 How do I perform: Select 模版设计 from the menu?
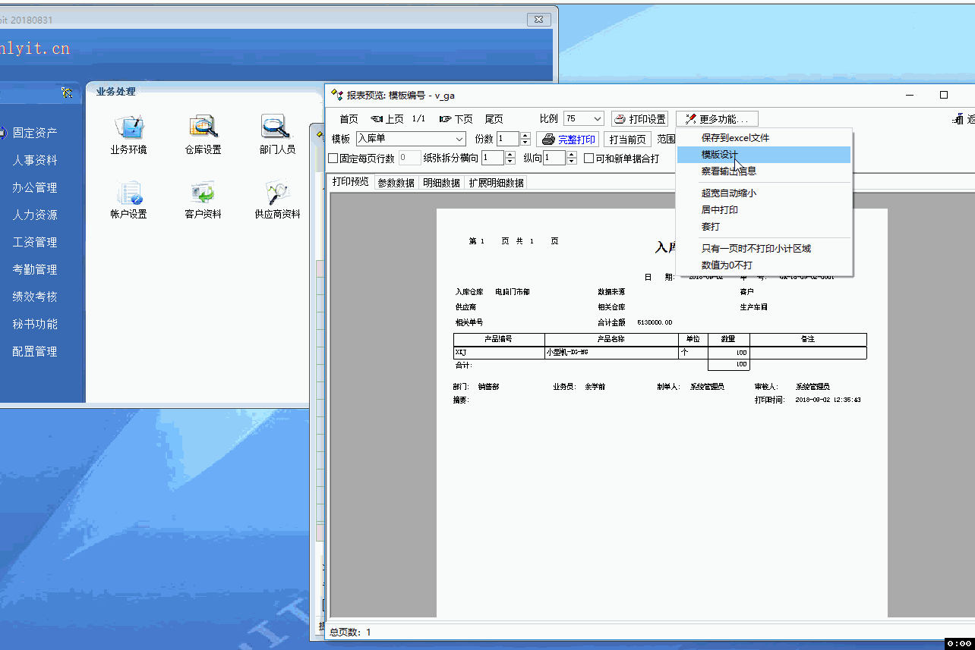[x=719, y=155]
